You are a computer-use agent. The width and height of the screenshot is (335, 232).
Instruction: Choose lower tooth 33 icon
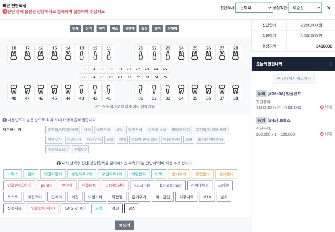click(167, 92)
